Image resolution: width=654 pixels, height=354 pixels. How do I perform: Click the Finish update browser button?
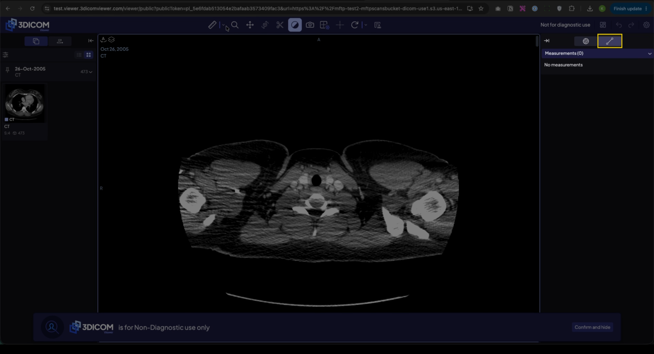coord(630,9)
